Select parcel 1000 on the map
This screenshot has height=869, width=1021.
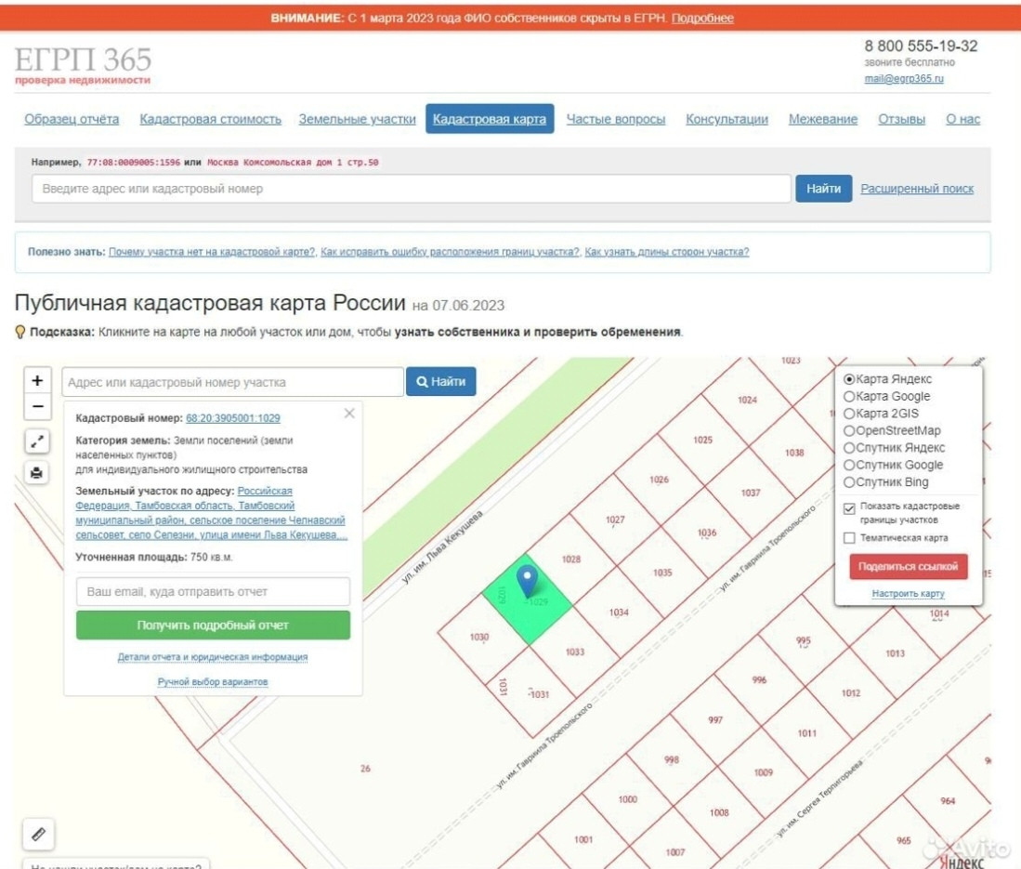click(x=628, y=800)
